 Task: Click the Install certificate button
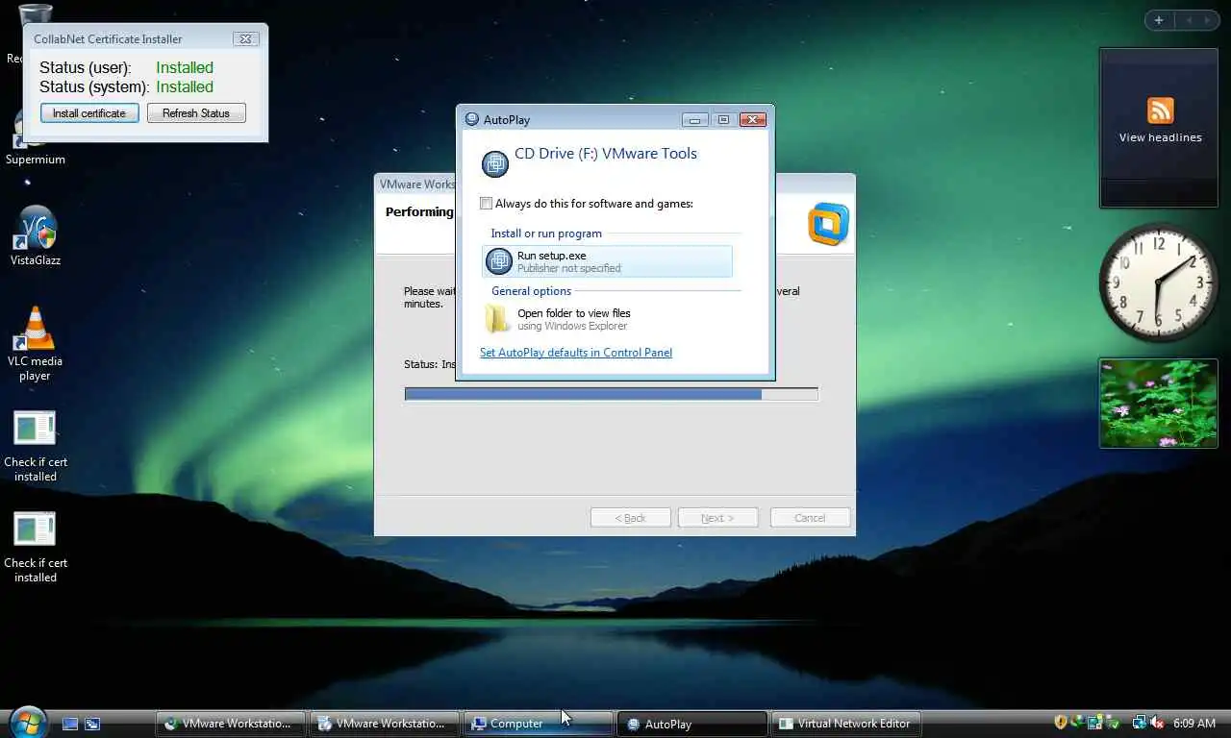[89, 113]
